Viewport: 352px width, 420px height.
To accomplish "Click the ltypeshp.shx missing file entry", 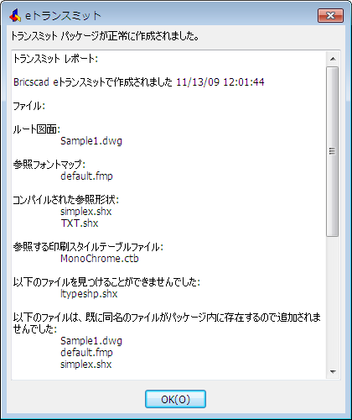I will tap(89, 294).
